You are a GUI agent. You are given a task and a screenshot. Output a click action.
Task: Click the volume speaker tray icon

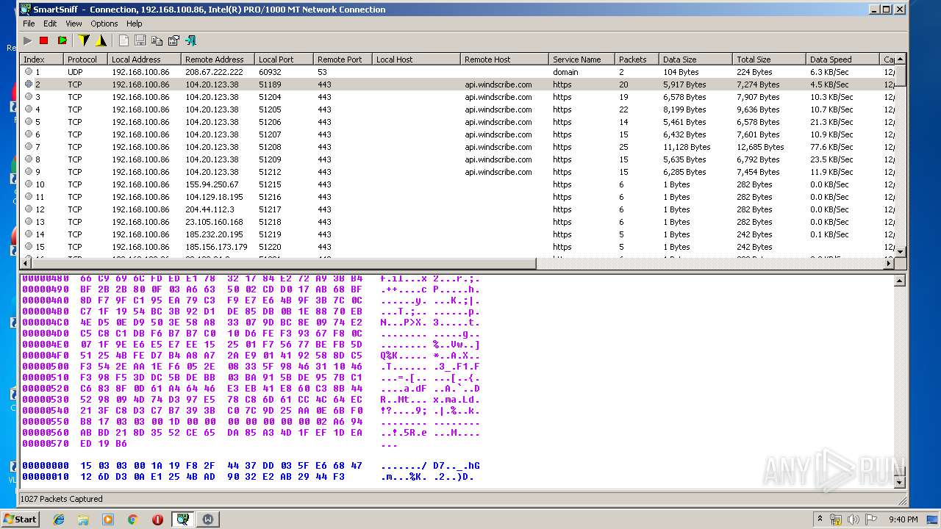coord(853,519)
